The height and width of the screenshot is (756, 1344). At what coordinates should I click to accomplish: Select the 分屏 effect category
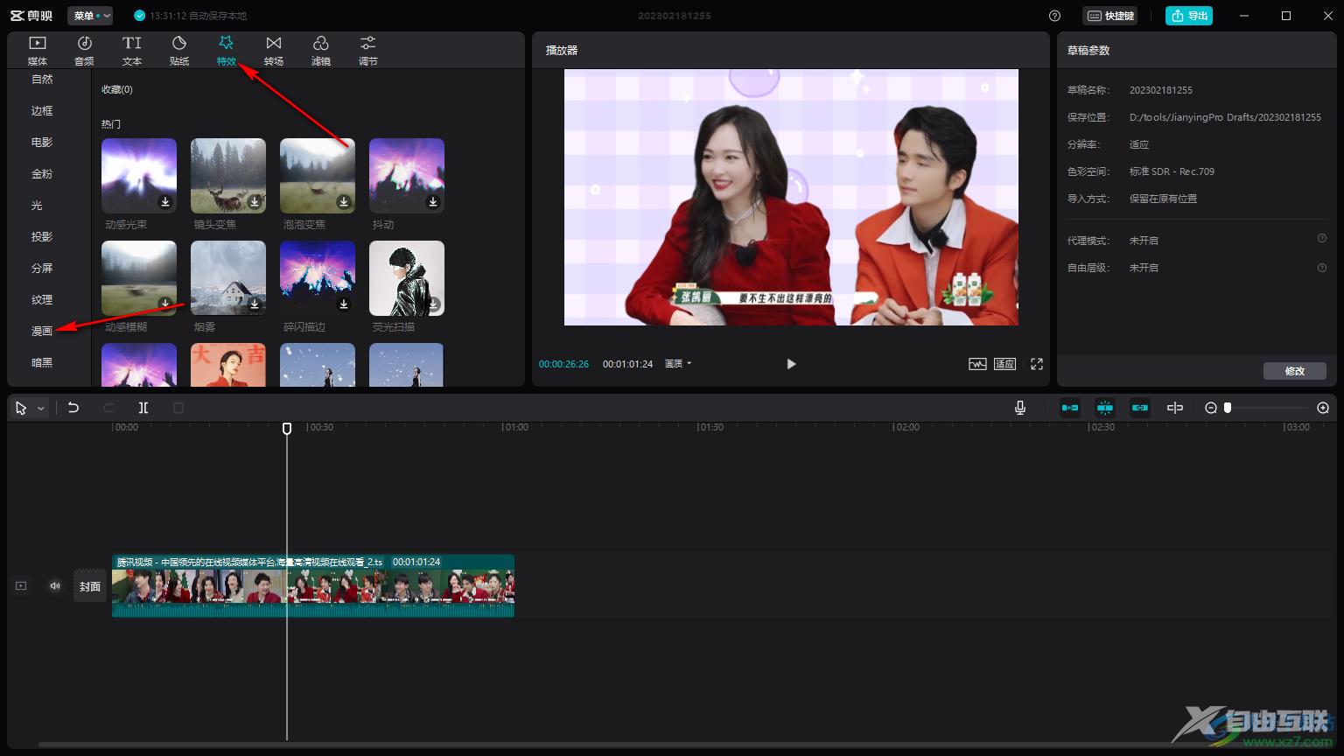(42, 268)
